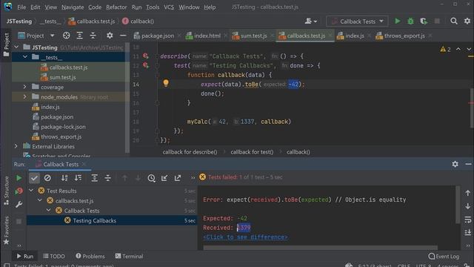Viewport: 474px width, 267px height.
Task: Collapse all in Project panel toolbar
Action: pos(93,36)
